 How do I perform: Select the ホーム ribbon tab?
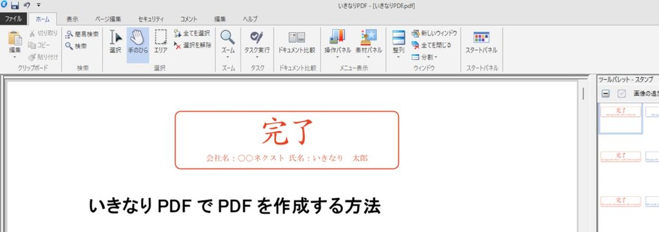(42, 19)
